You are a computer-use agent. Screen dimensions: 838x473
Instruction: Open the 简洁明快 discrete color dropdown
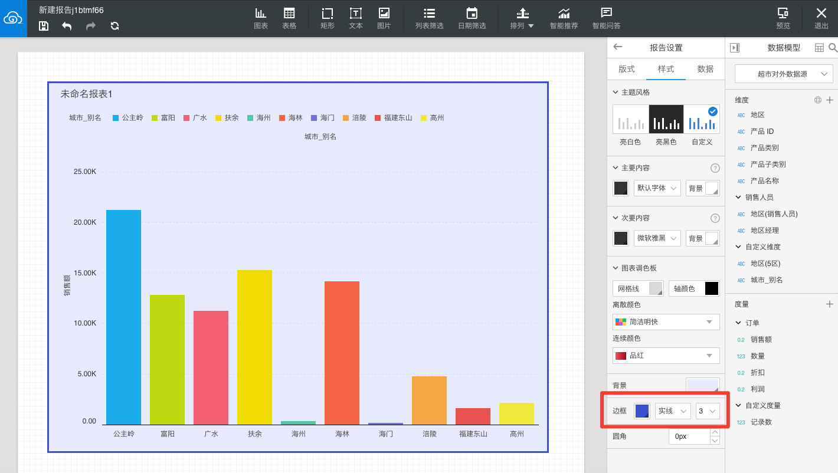666,322
